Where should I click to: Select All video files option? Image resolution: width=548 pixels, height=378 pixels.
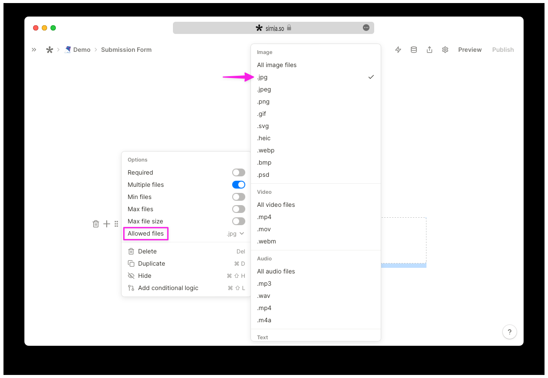(316, 205)
